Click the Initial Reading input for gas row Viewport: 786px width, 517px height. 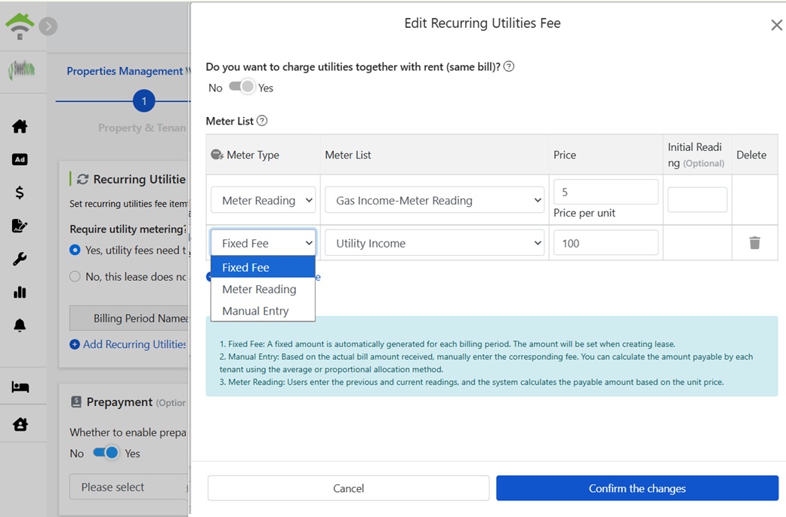pyautogui.click(x=697, y=199)
